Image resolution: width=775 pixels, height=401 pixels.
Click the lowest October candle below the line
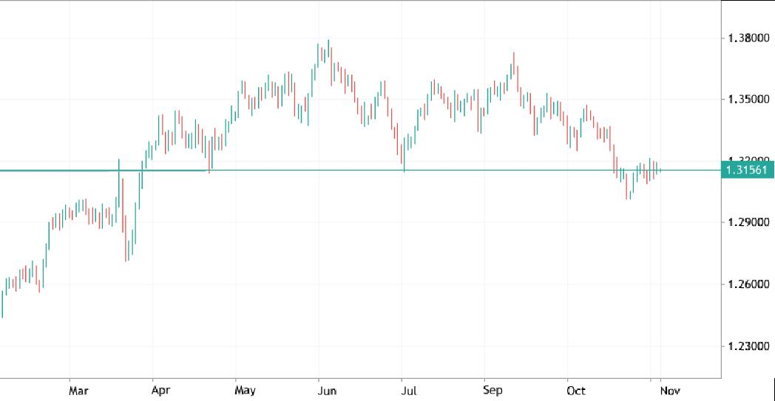click(x=628, y=188)
